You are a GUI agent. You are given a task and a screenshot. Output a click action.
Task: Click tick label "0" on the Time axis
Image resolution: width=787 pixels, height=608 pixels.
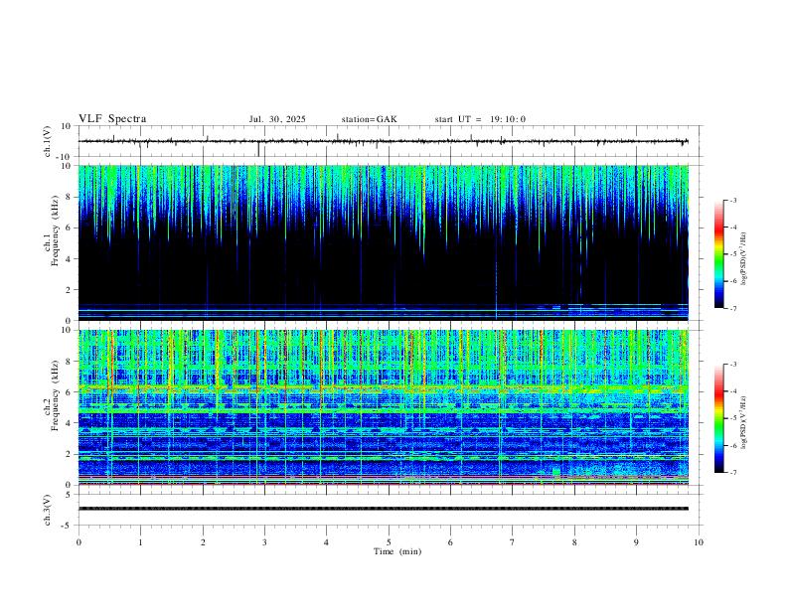click(x=79, y=542)
